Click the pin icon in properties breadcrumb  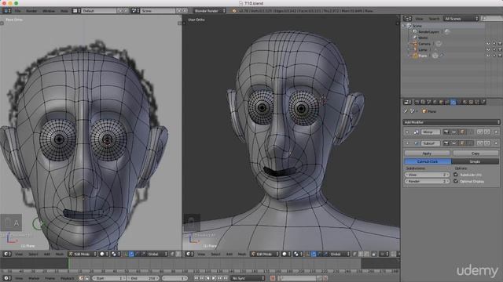pyautogui.click(x=406, y=111)
